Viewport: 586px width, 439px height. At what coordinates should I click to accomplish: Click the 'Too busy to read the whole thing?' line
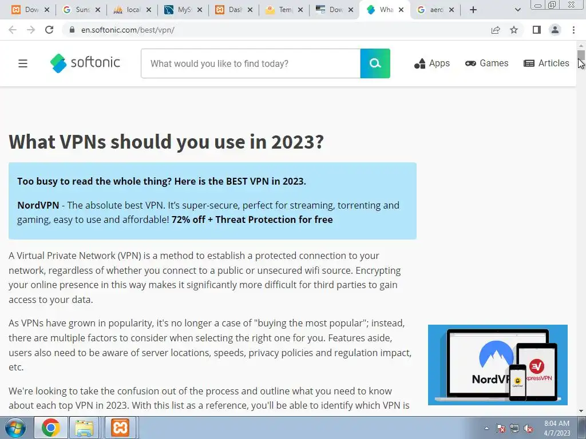161,181
